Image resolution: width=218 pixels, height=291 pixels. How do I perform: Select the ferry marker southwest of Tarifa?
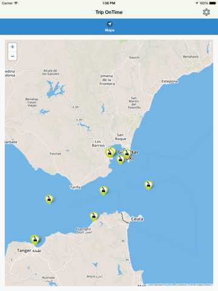(49, 199)
